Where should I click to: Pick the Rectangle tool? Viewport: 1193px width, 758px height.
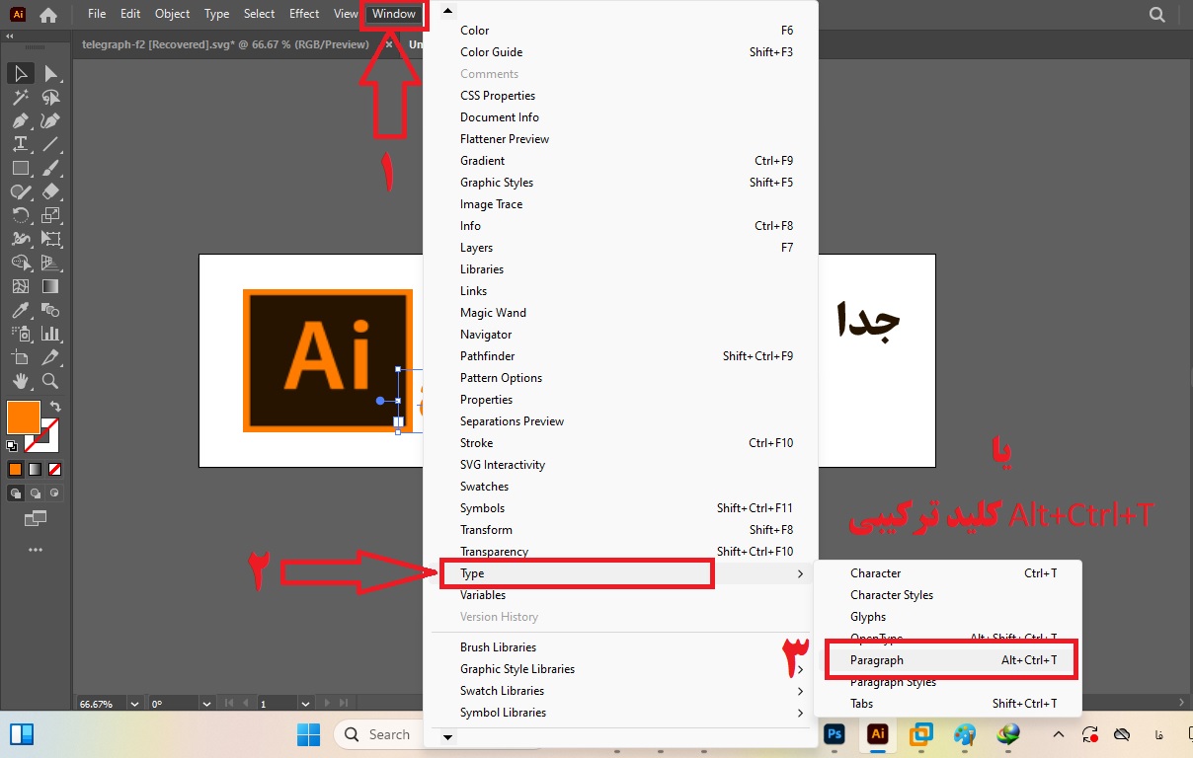click(20, 168)
